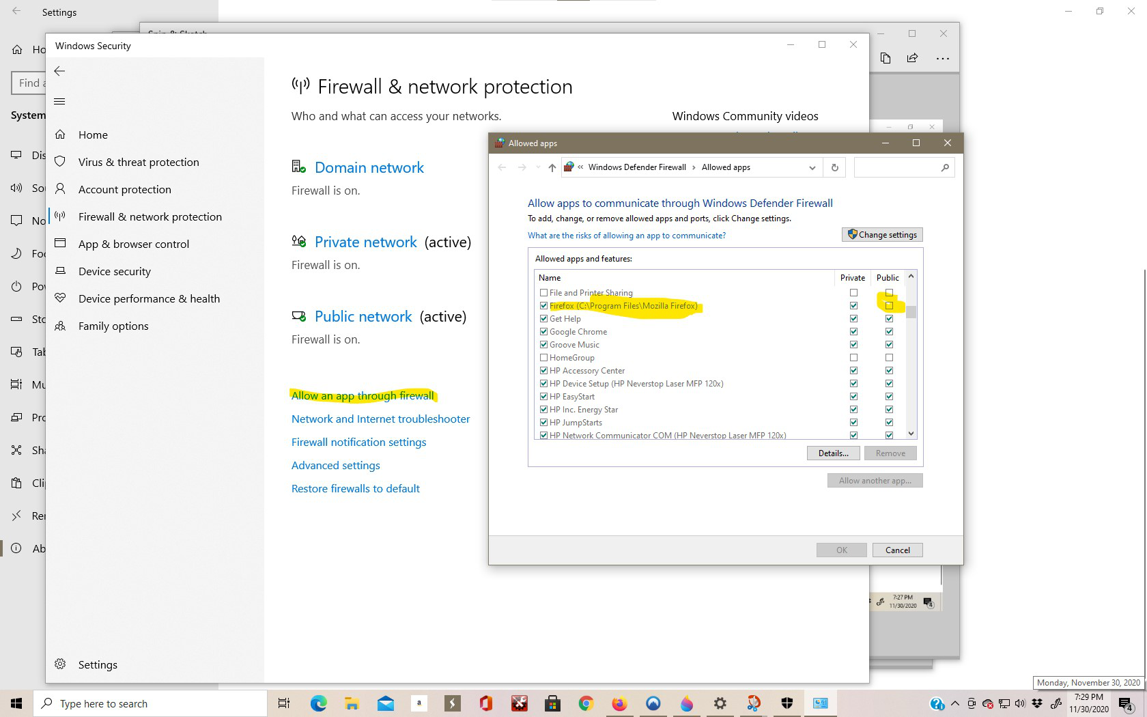Open 'Allow an app through firewall' link
Viewport: 1147px width, 717px height.
(x=363, y=396)
